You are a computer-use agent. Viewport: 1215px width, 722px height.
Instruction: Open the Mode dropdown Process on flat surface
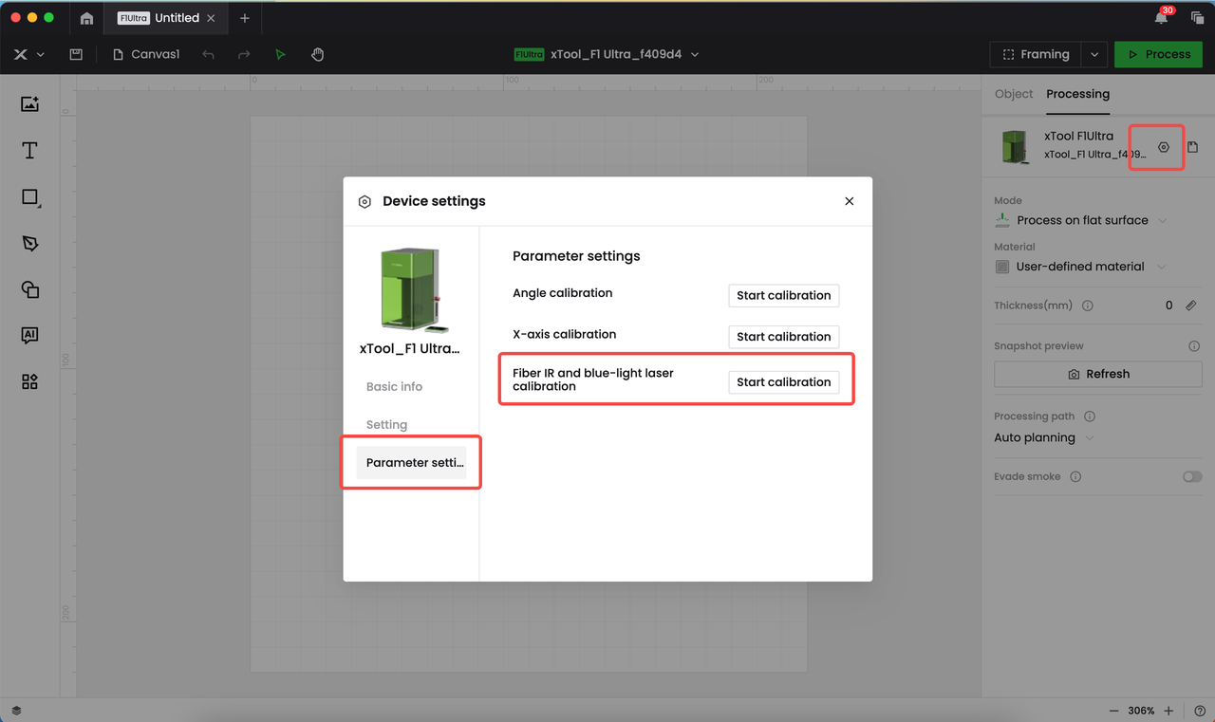coord(1081,220)
